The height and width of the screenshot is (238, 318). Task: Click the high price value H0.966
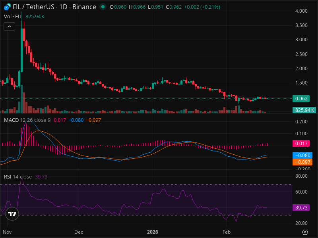click(137, 7)
